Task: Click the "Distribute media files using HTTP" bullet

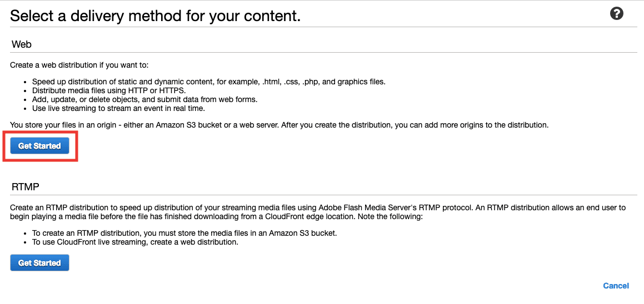Action: 108,90
